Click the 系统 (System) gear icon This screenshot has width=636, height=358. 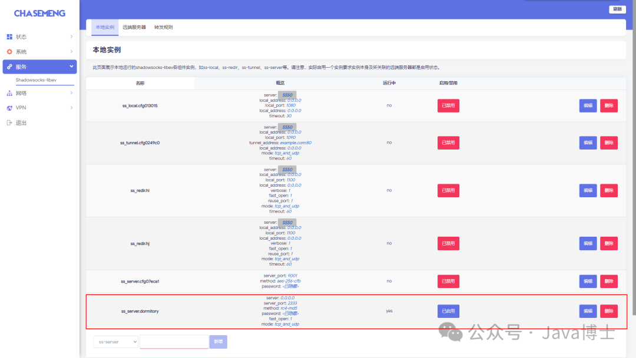8,51
